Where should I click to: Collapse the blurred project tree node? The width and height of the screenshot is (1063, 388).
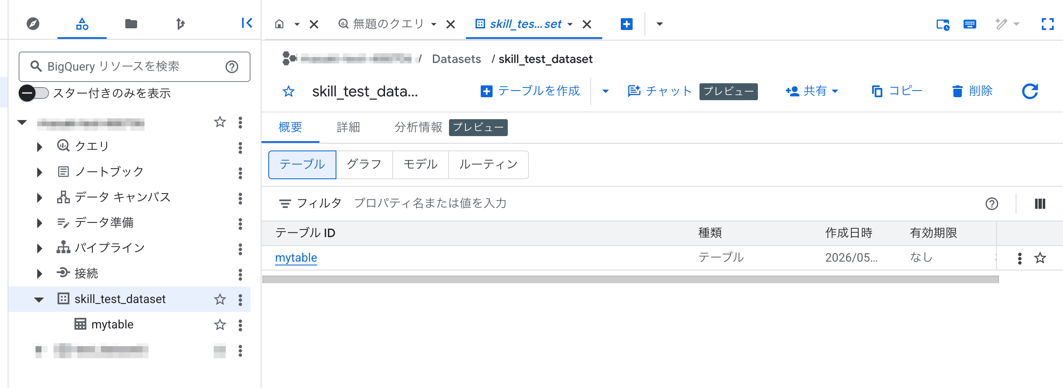pos(22,123)
